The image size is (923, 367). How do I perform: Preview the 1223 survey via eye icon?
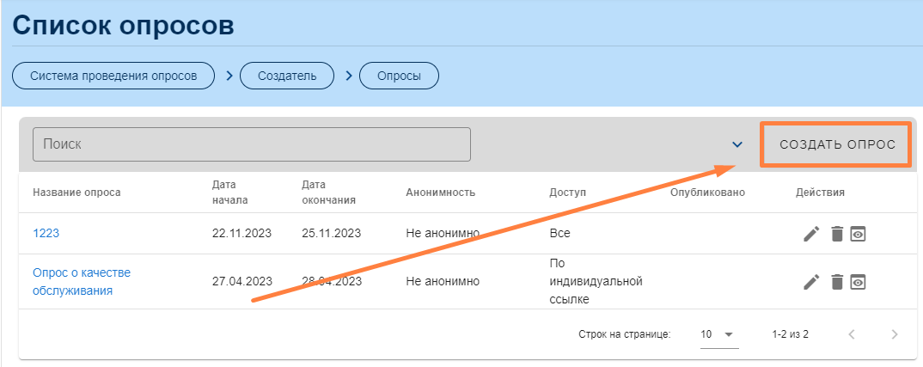[x=857, y=234]
